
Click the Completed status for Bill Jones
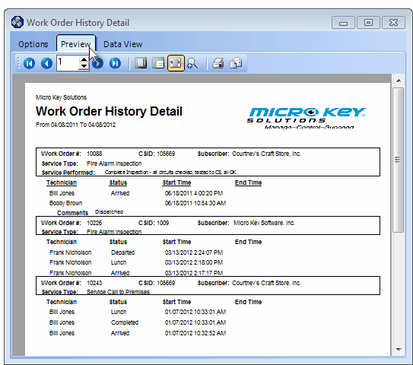(x=125, y=322)
